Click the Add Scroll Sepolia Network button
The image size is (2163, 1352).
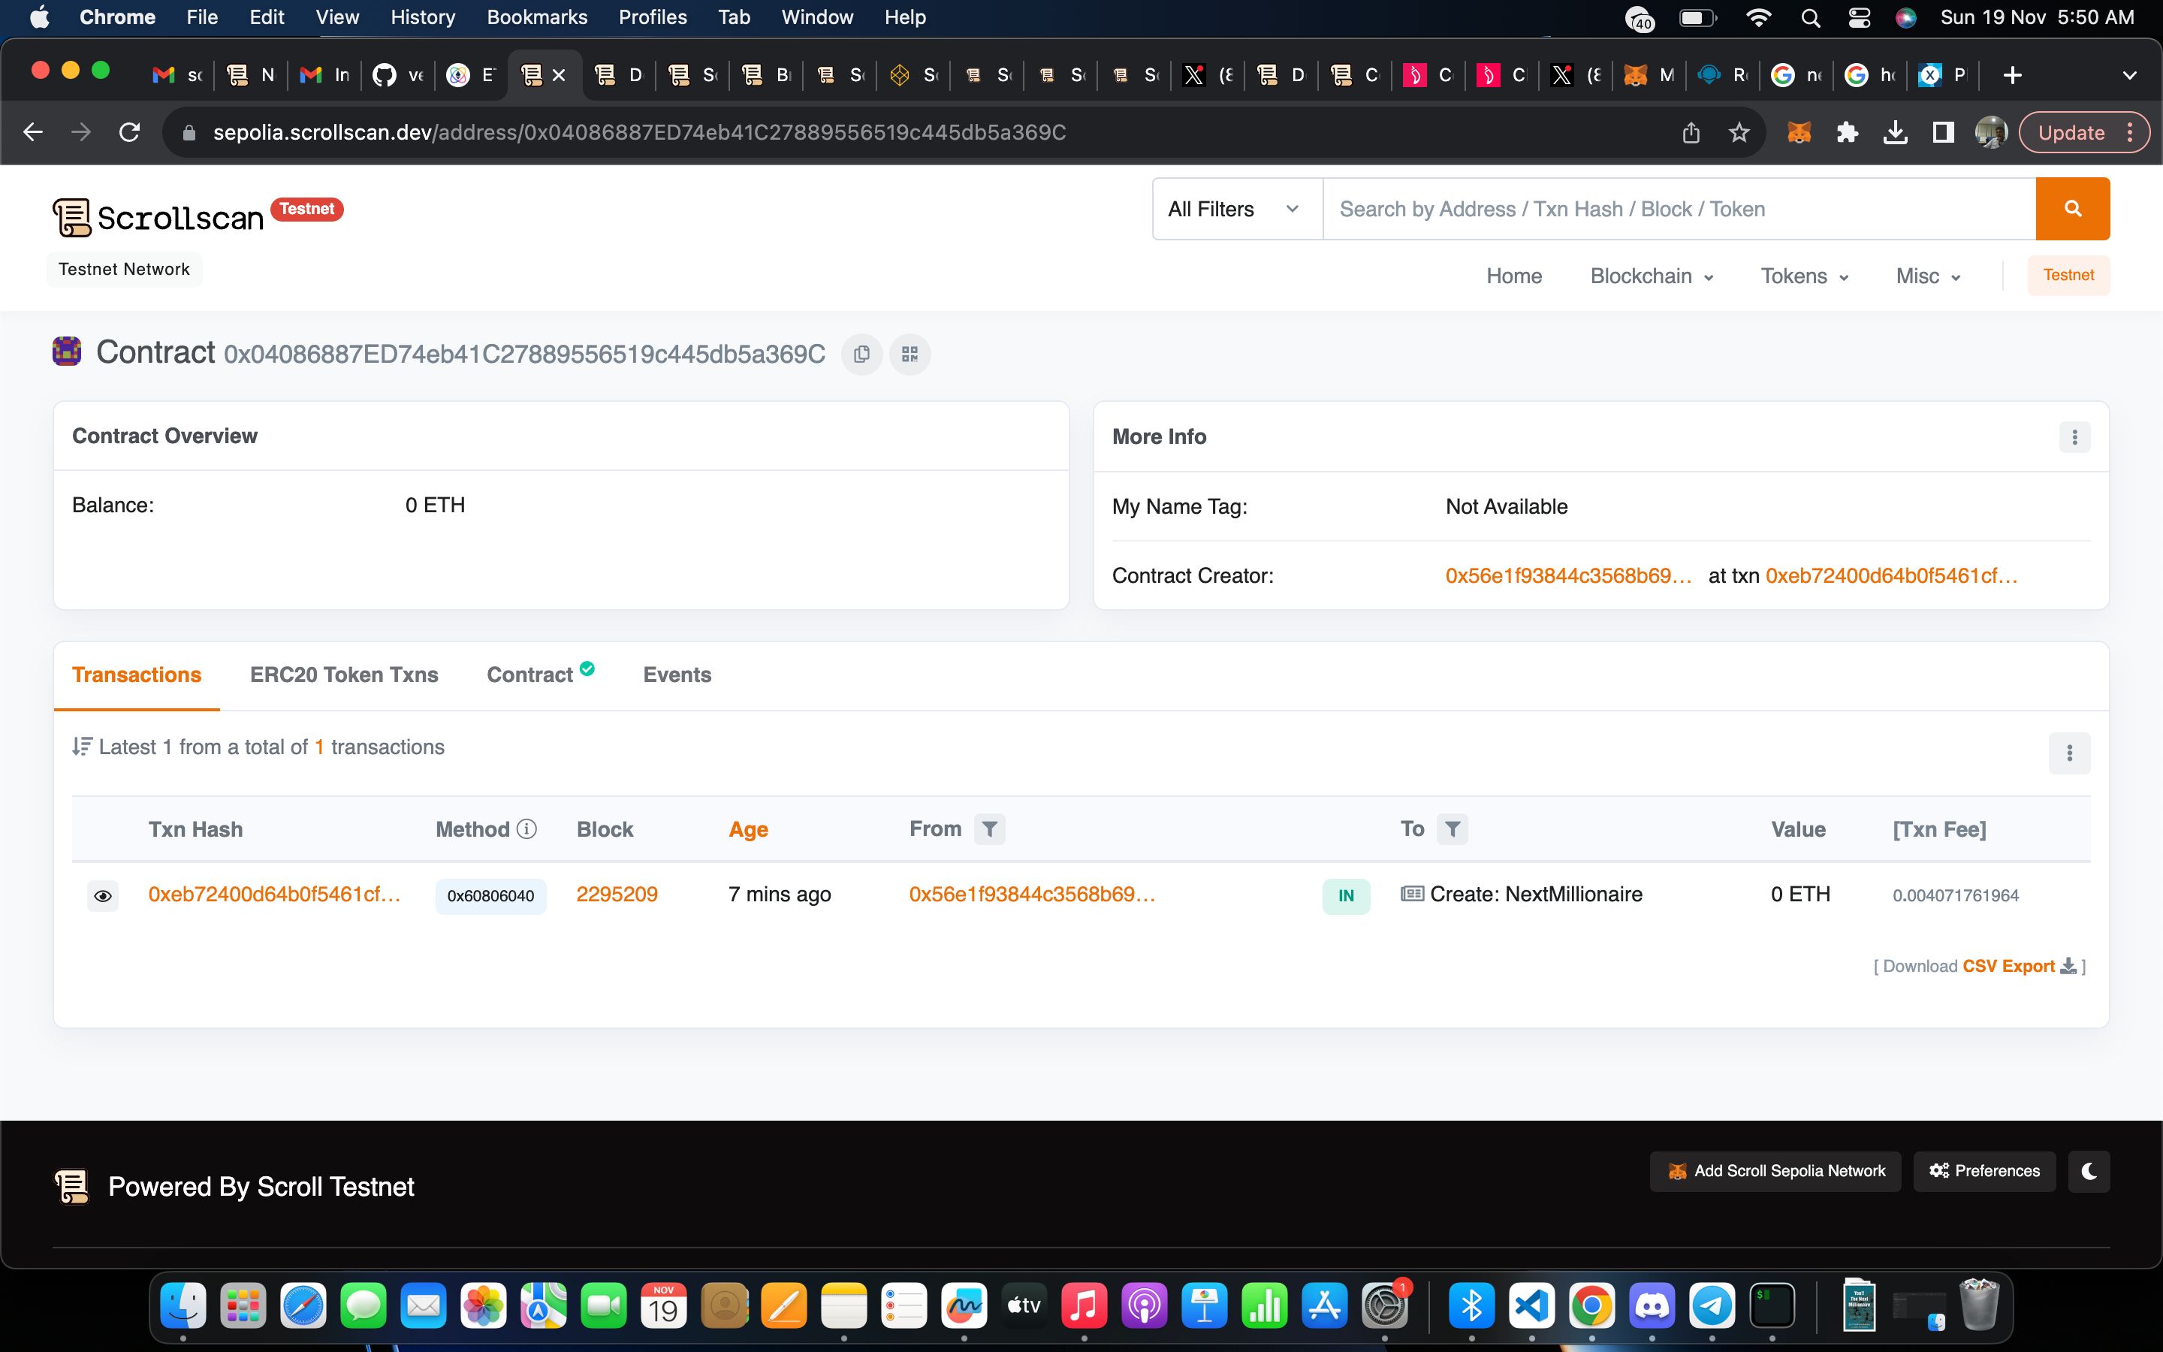(x=1775, y=1171)
